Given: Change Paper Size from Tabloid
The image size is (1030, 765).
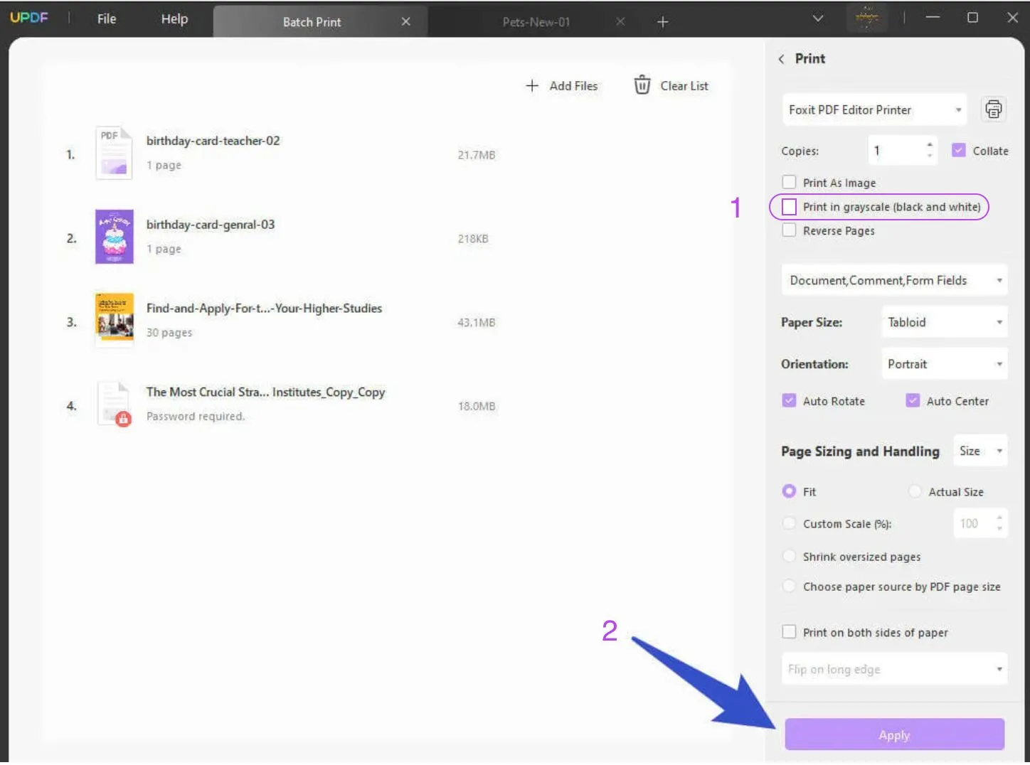Looking at the screenshot, I should coord(944,321).
